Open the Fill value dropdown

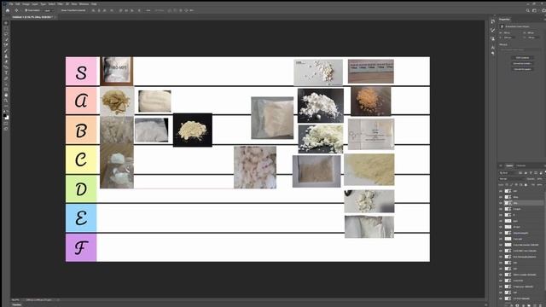tap(539, 185)
